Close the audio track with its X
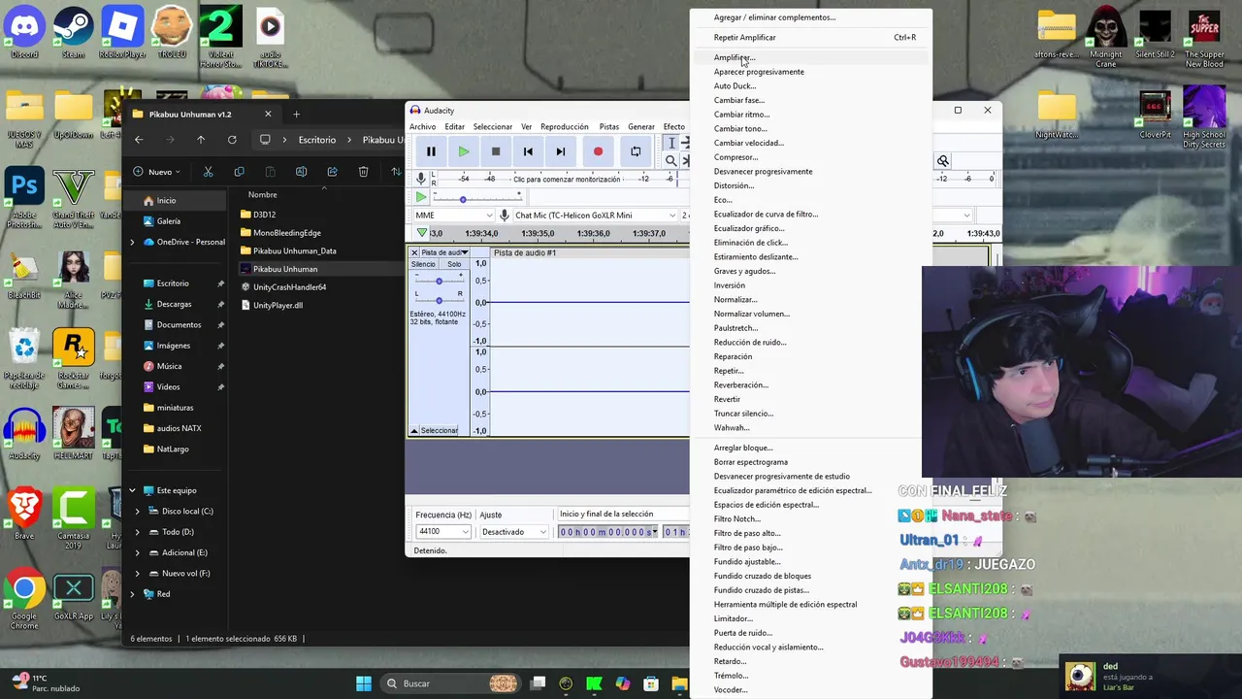Screen dimensions: 1242x699 click(414, 252)
